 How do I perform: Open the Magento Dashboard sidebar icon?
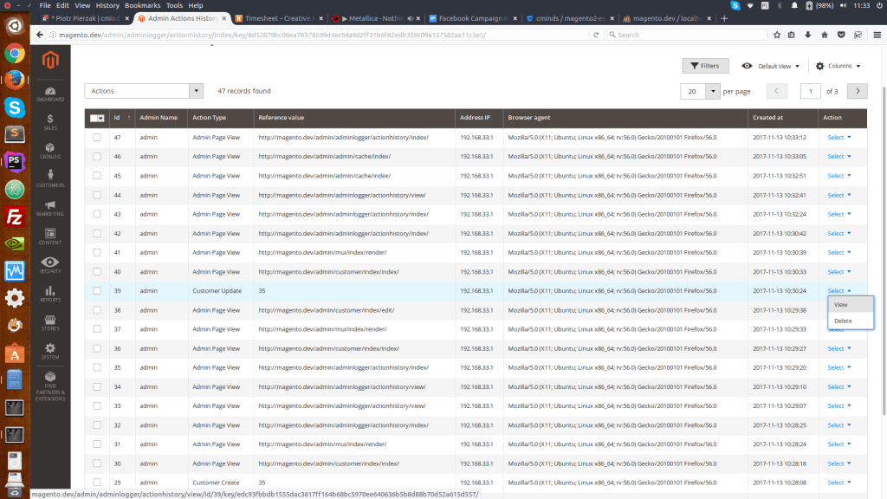50,94
